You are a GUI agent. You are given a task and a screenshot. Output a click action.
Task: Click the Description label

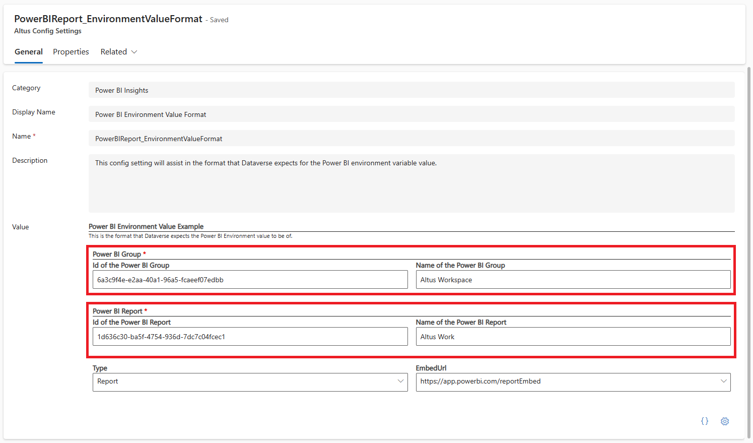(x=30, y=160)
